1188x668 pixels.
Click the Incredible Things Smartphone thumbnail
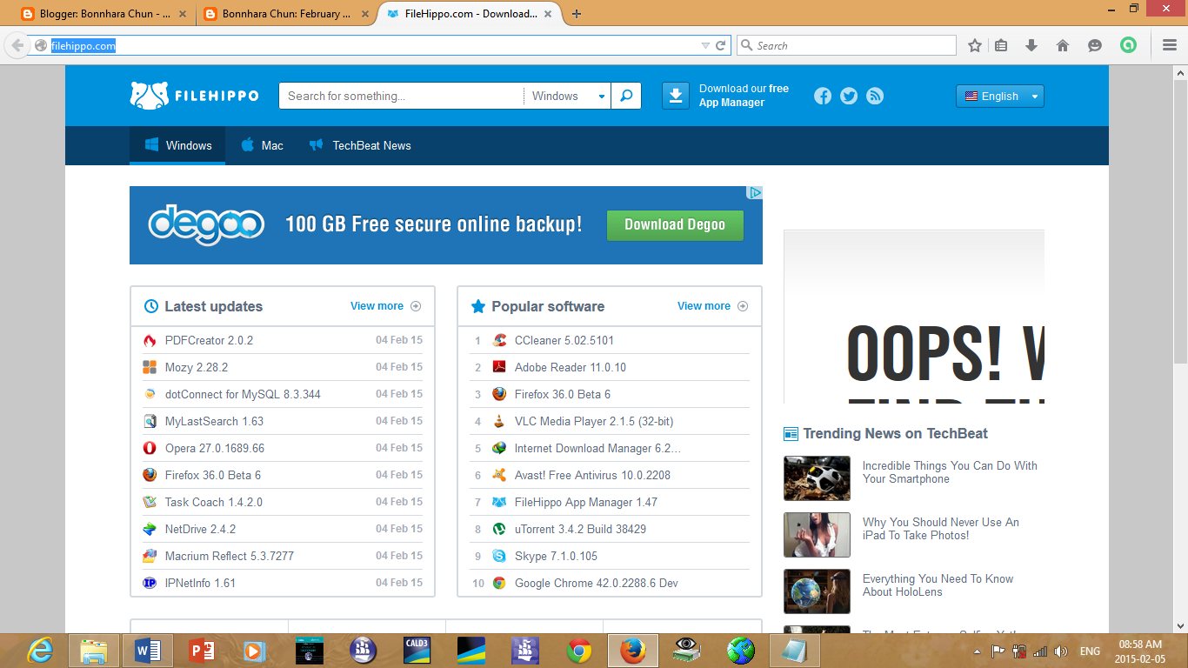coord(817,478)
